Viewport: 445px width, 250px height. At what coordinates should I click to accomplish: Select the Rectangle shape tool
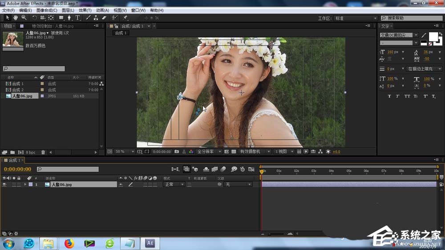pos(61,18)
